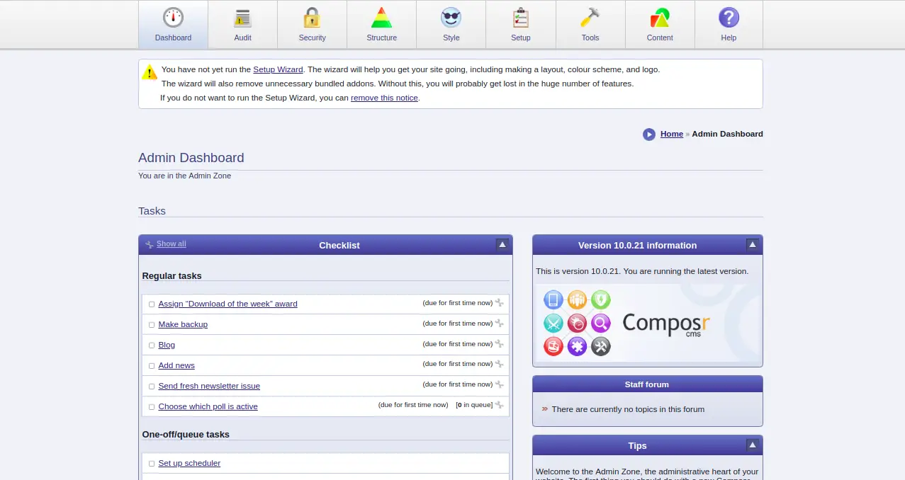Collapse the Checklist panel

[502, 245]
